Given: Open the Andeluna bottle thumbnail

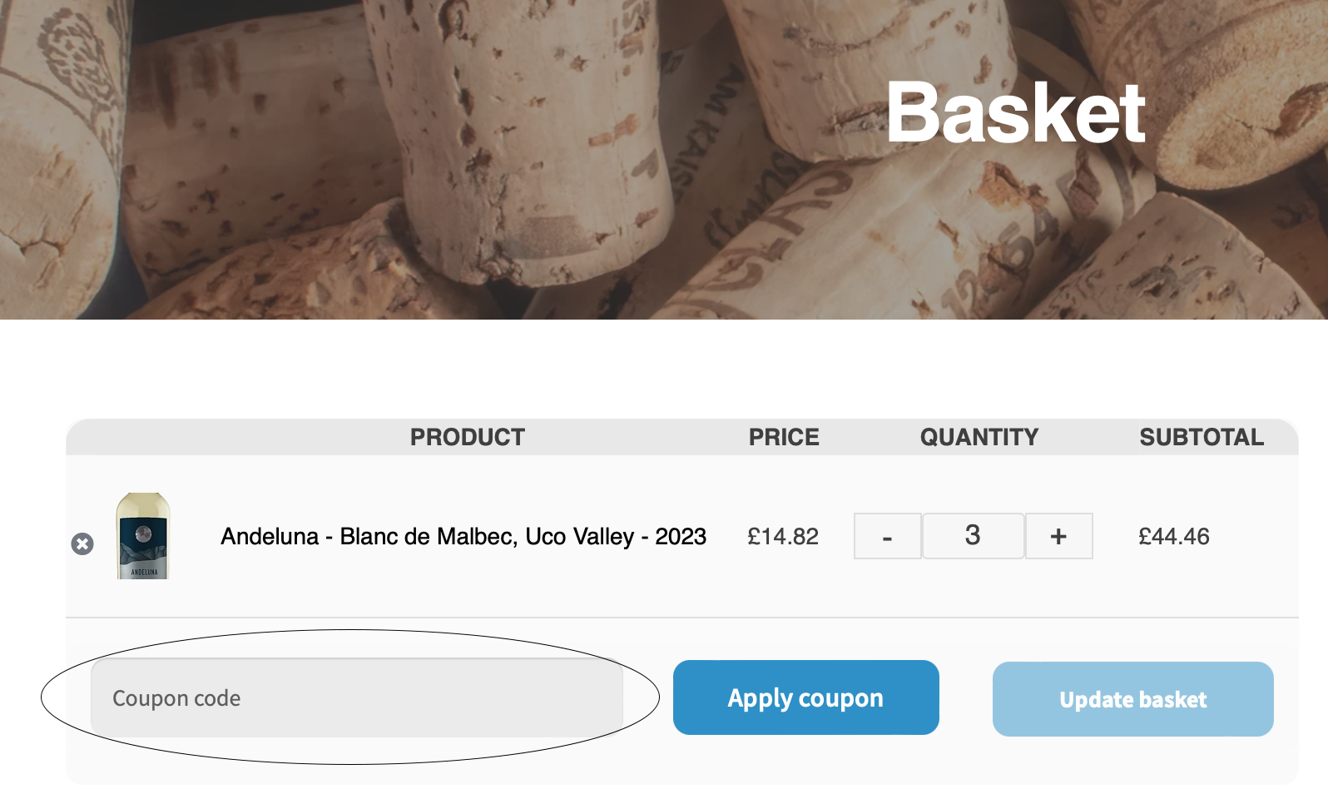Looking at the screenshot, I should [x=143, y=536].
